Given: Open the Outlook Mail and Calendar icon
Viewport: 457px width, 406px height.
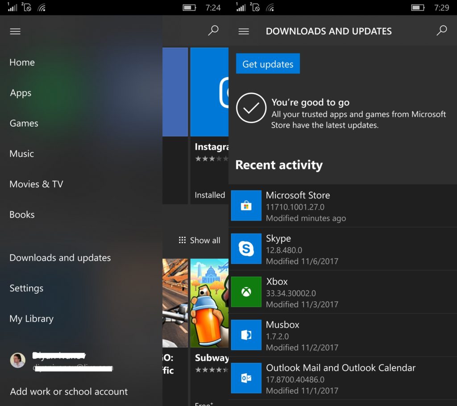Looking at the screenshot, I should (246, 378).
